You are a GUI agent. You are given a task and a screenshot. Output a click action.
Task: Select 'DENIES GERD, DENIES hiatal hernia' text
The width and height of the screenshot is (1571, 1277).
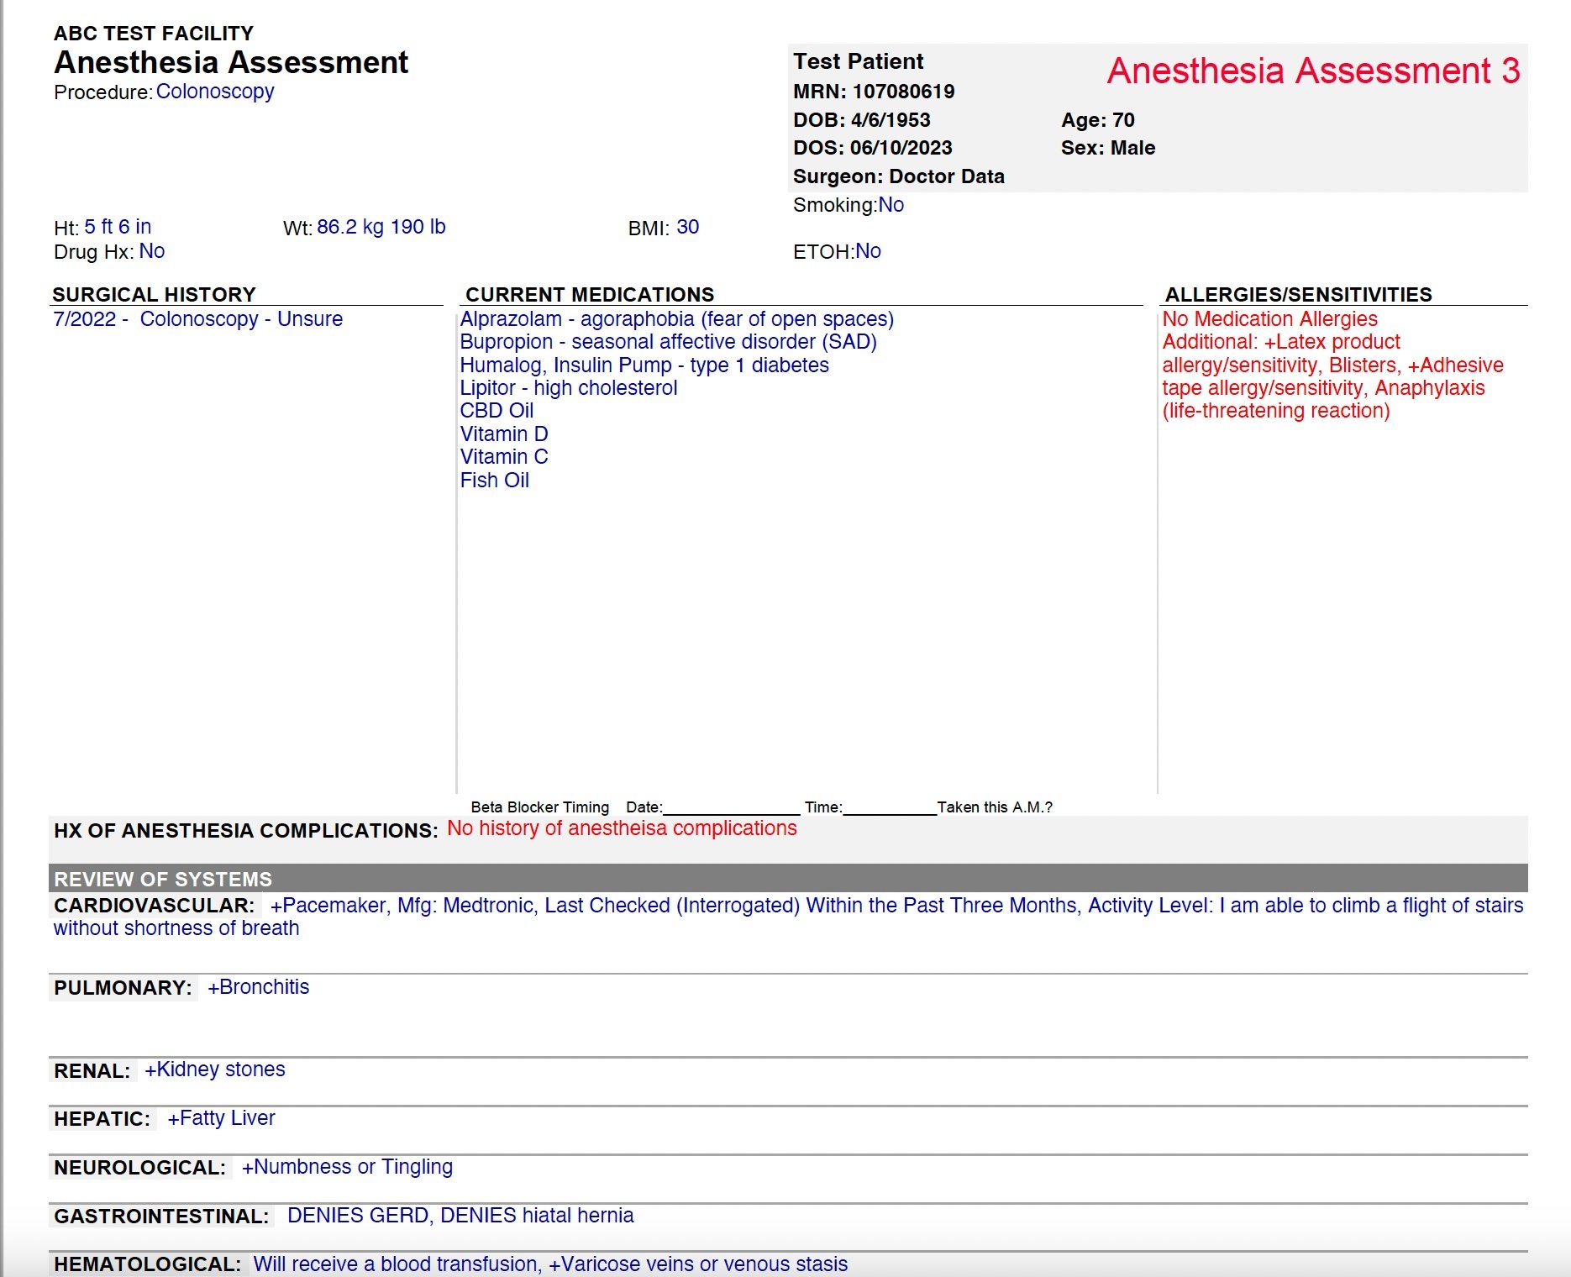coord(460,1216)
